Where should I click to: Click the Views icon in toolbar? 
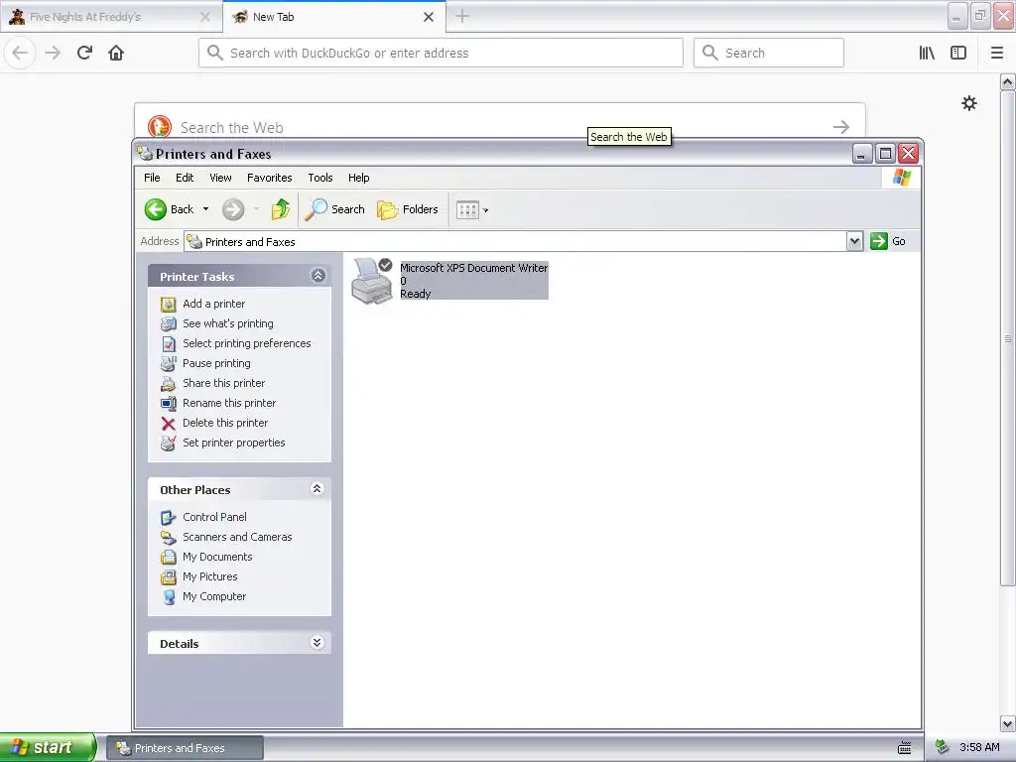point(467,209)
